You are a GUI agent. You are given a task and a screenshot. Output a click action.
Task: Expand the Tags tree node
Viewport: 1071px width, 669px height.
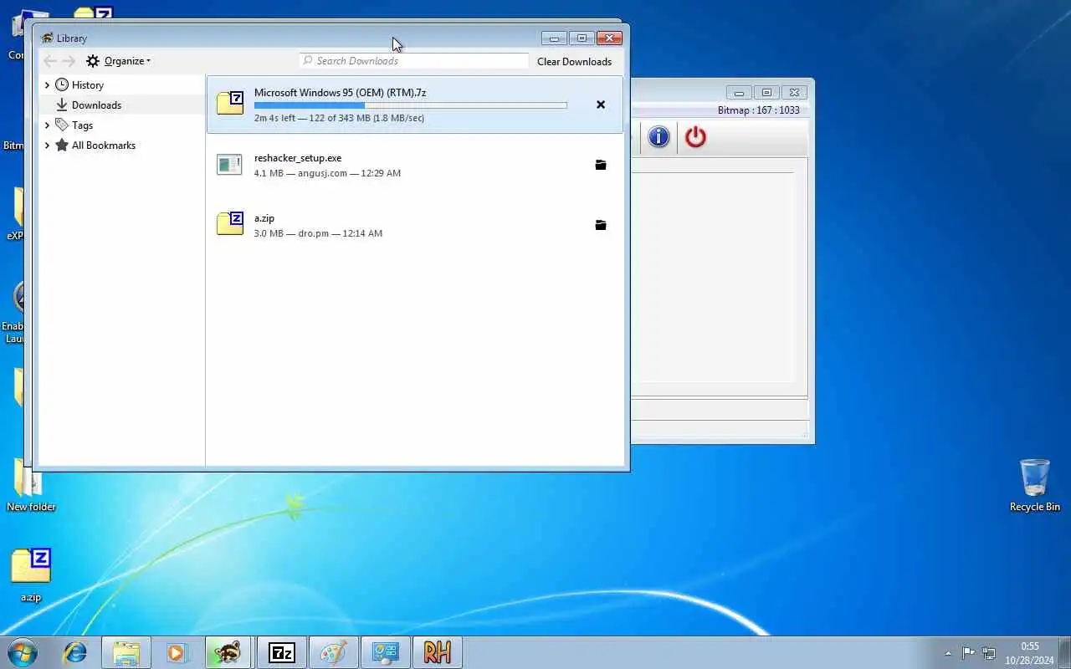[x=47, y=125]
